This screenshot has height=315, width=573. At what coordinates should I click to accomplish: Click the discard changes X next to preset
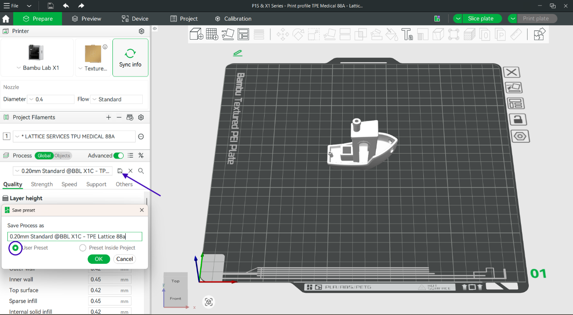pyautogui.click(x=130, y=171)
